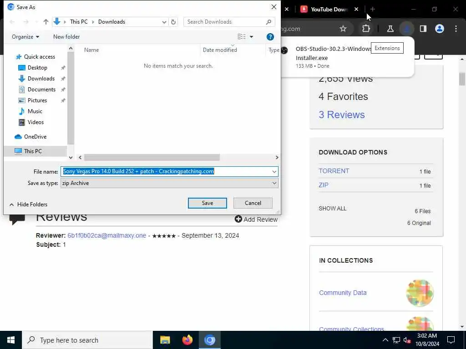Click the view layout icon in Save As
The width and height of the screenshot is (466, 349).
tap(242, 36)
